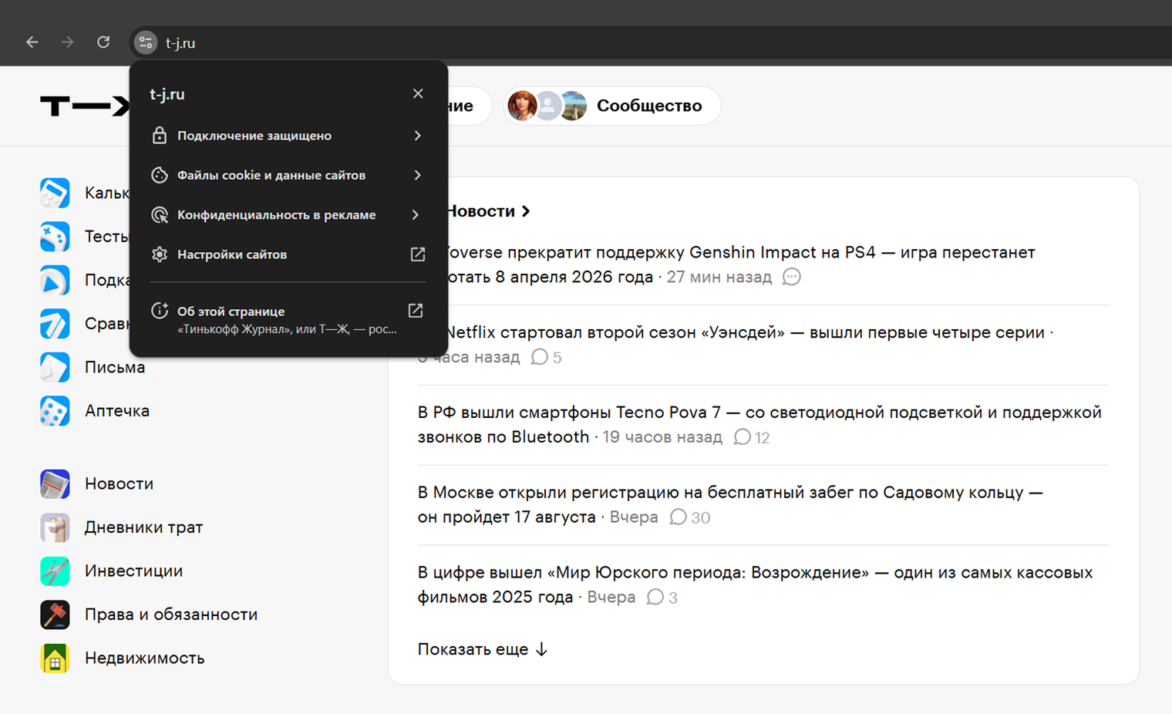1172x714 pixels.
Task: Click the comparisons sidebar icon
Action: coord(55,324)
